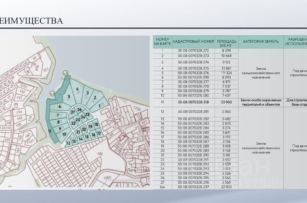
Task: Click the 'Кадастровый номер' column header
Action: (x=193, y=42)
